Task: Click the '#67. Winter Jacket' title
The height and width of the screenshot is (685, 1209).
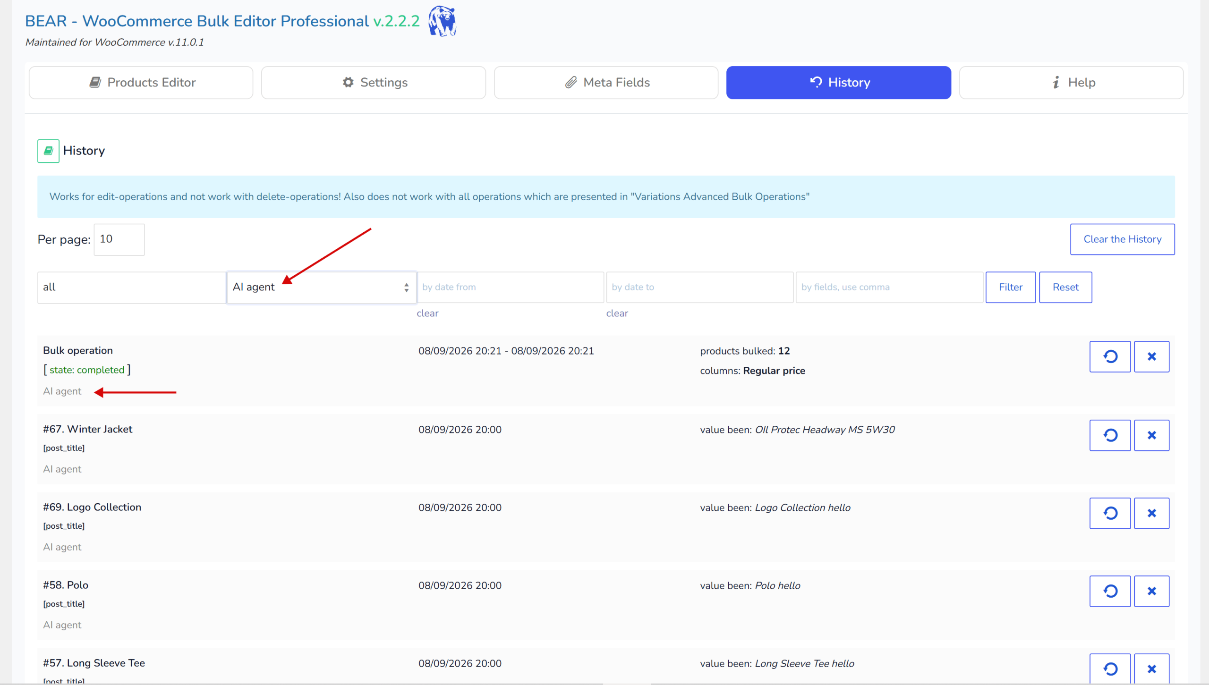Action: pos(87,429)
